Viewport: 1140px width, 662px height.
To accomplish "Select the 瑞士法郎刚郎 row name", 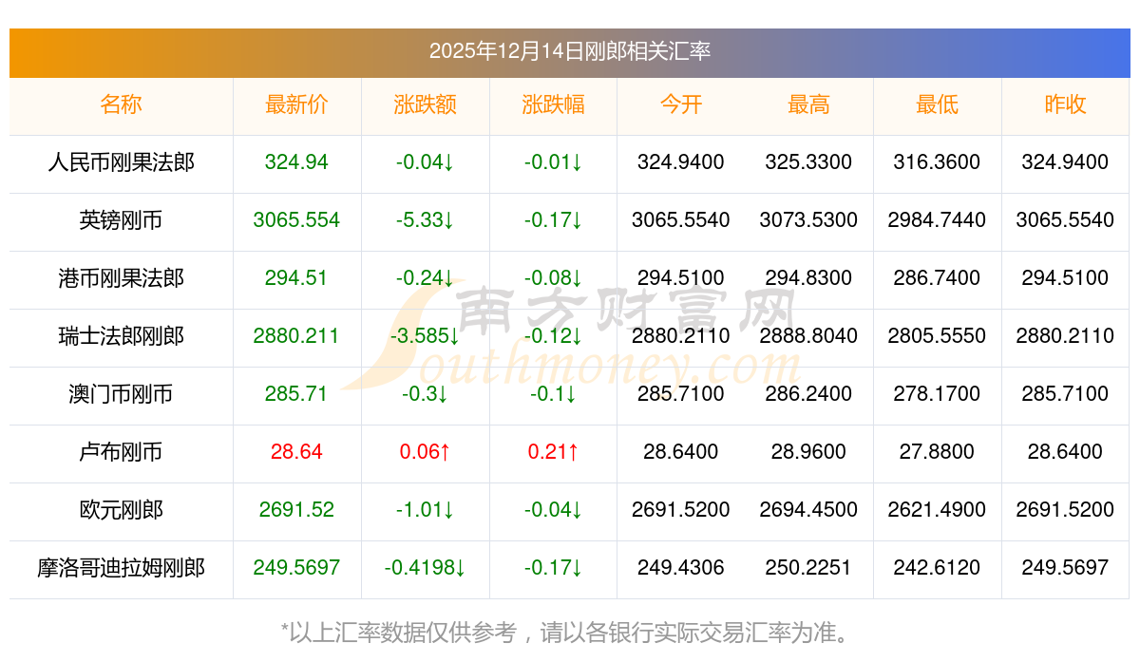I will 122,336.
